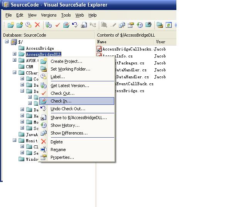Viewport: 247px width, 207px height.
Task: Click the Show History toolbar icon
Action: tap(140, 25)
